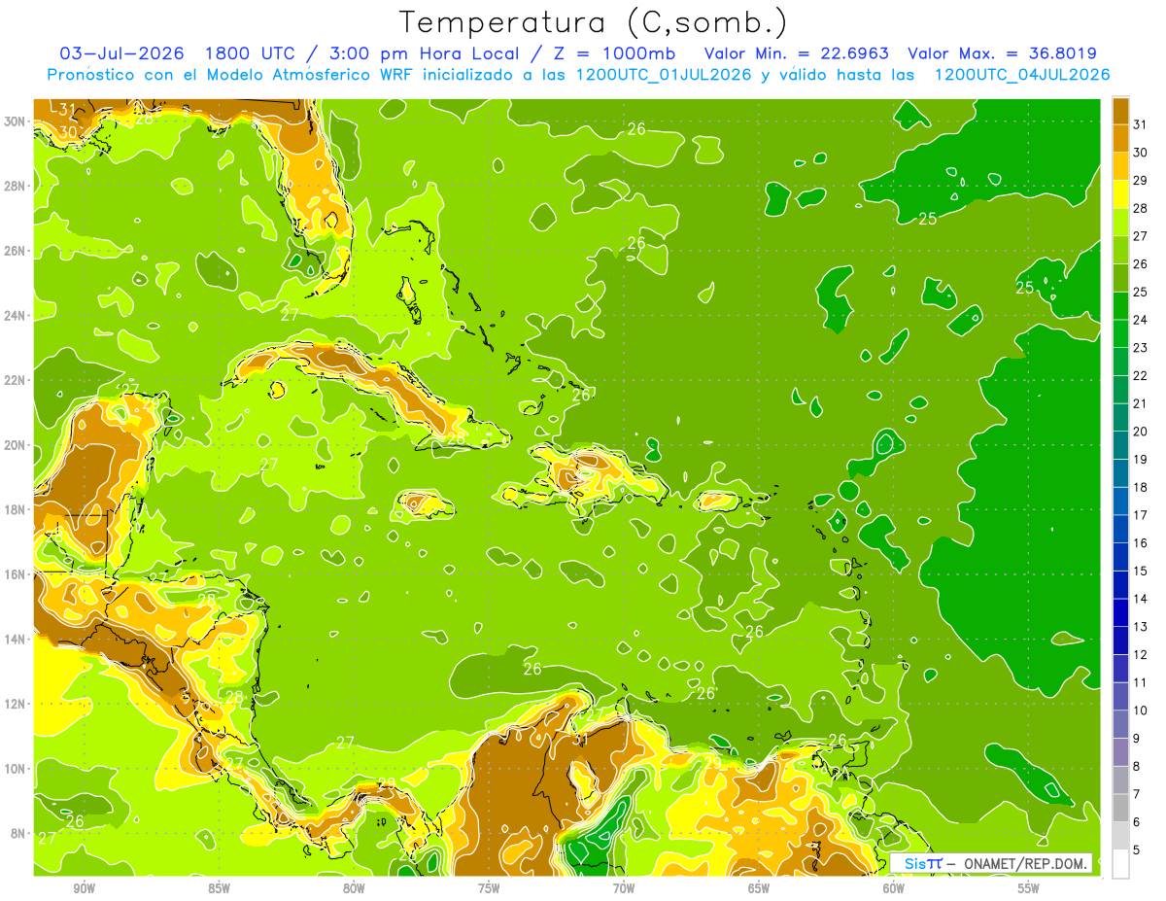This screenshot has height=901, width=1166.
Task: Click the legend scale label '22'
Action: [x=1141, y=375]
